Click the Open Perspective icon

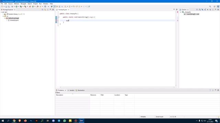coord(214,6)
